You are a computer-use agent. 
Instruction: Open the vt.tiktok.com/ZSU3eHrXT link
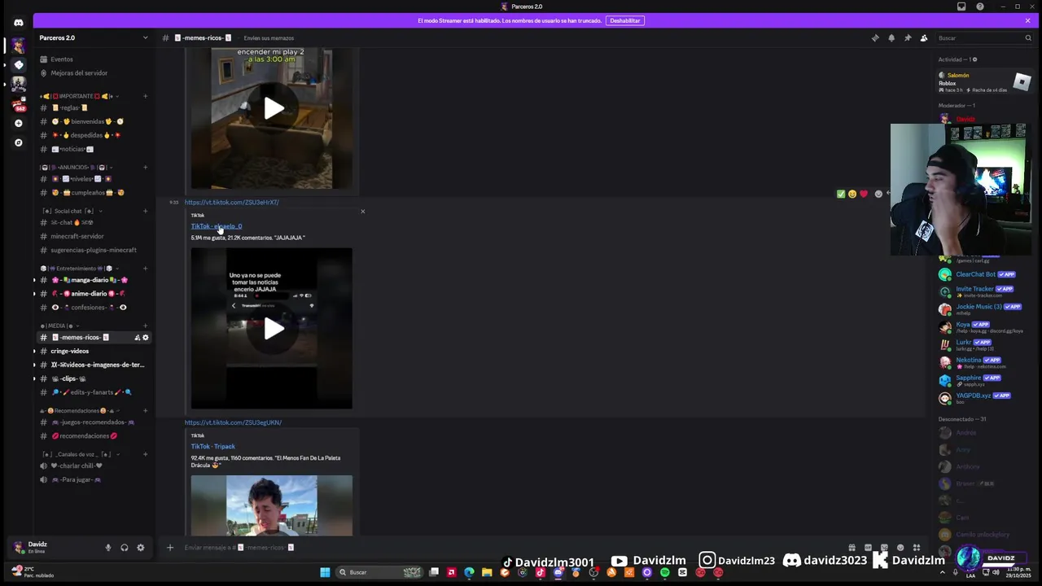coord(232,202)
